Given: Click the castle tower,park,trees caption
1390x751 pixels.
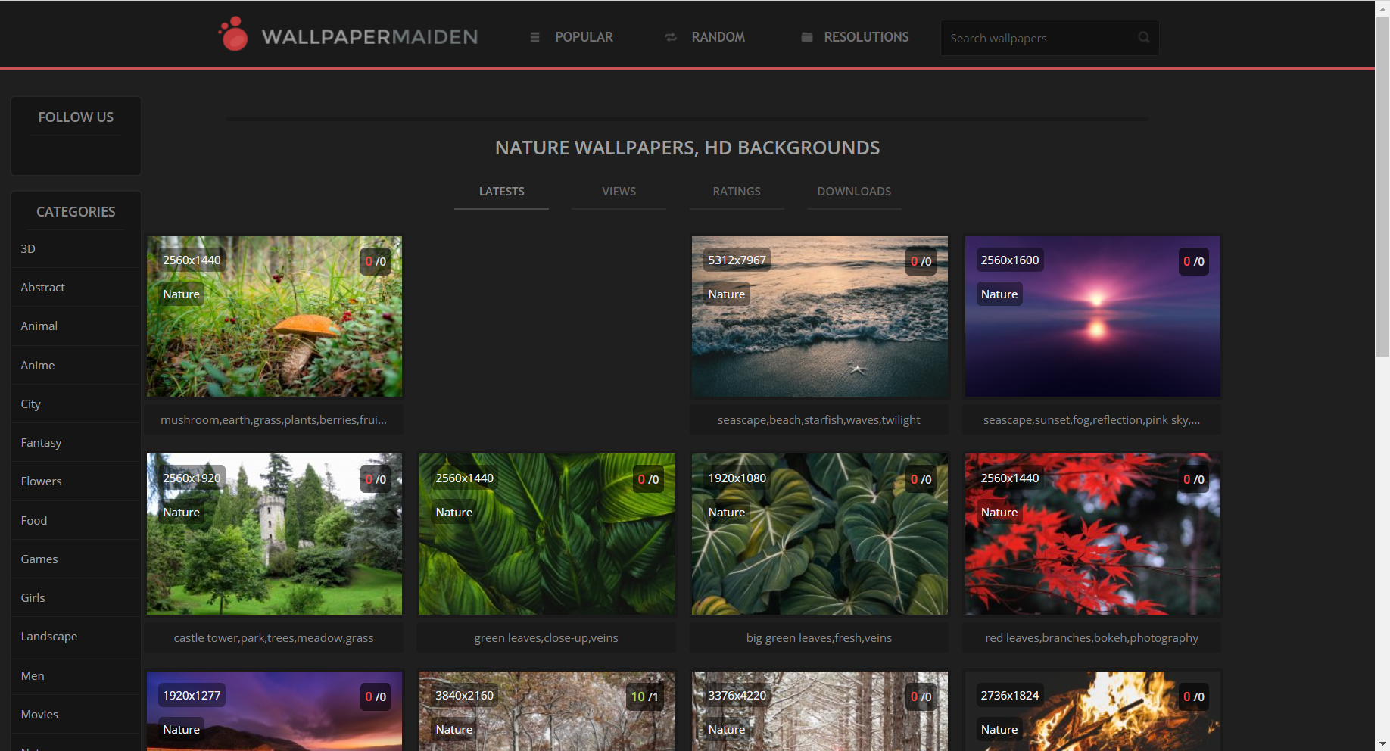Looking at the screenshot, I should 273,637.
